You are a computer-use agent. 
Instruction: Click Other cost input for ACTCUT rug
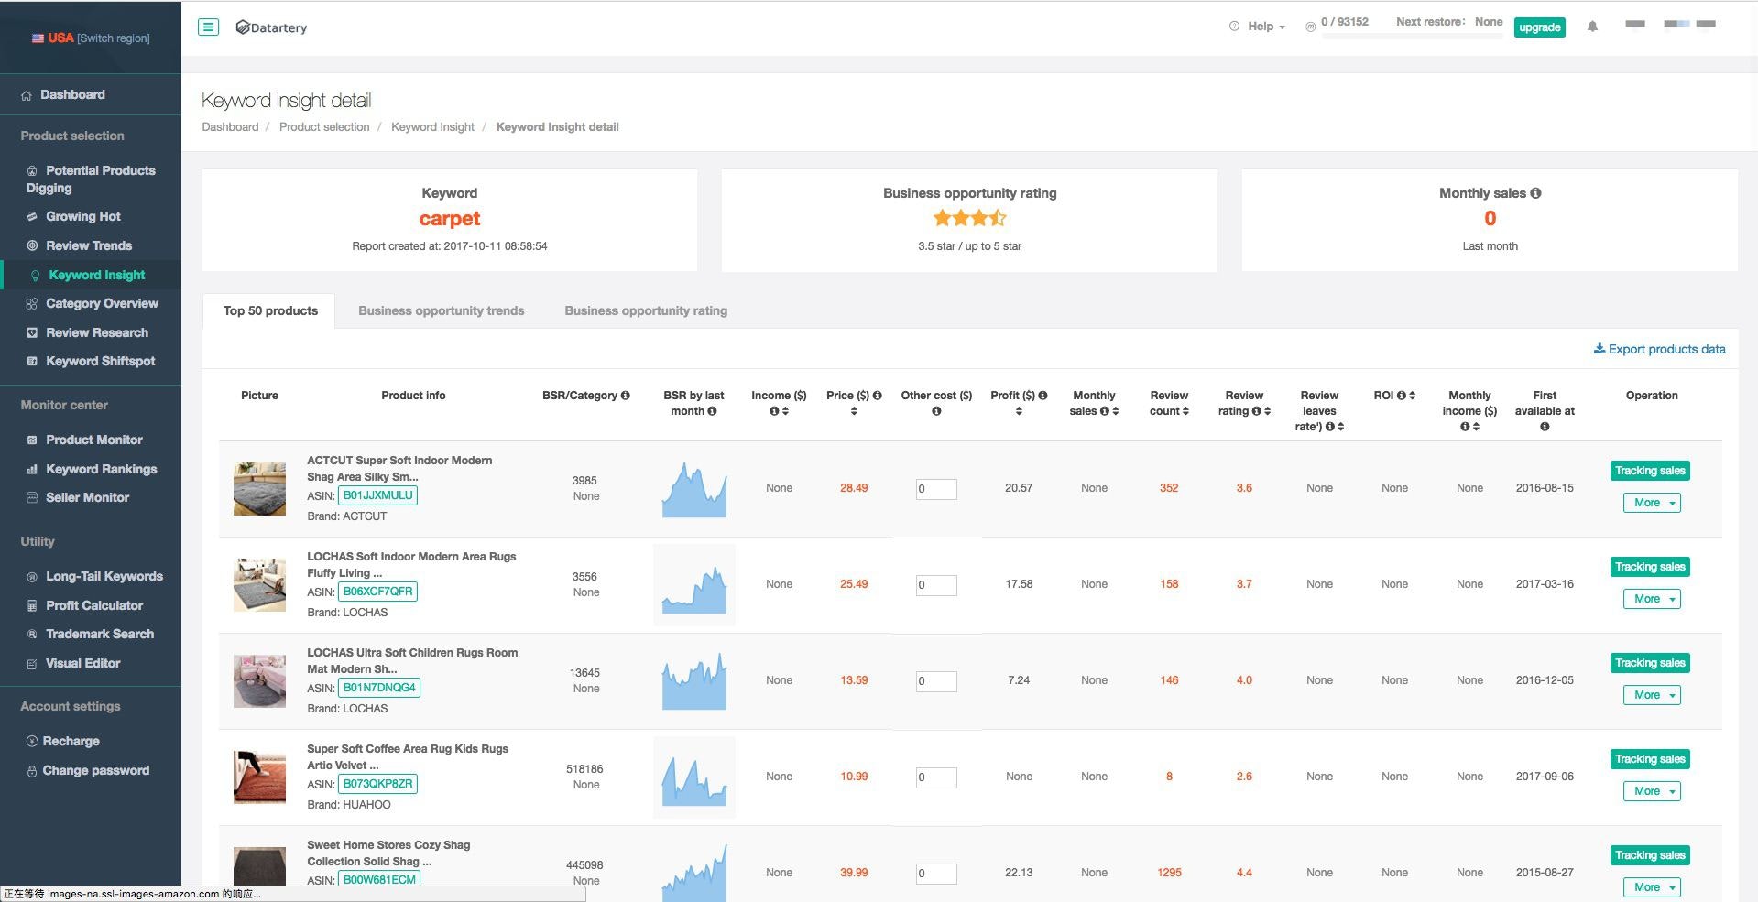936,489
